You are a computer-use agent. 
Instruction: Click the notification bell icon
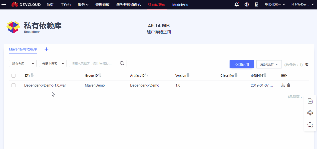click(236, 4)
